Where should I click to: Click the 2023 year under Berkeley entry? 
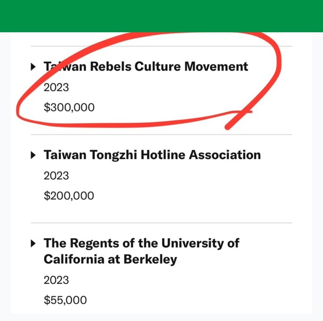[56, 280]
